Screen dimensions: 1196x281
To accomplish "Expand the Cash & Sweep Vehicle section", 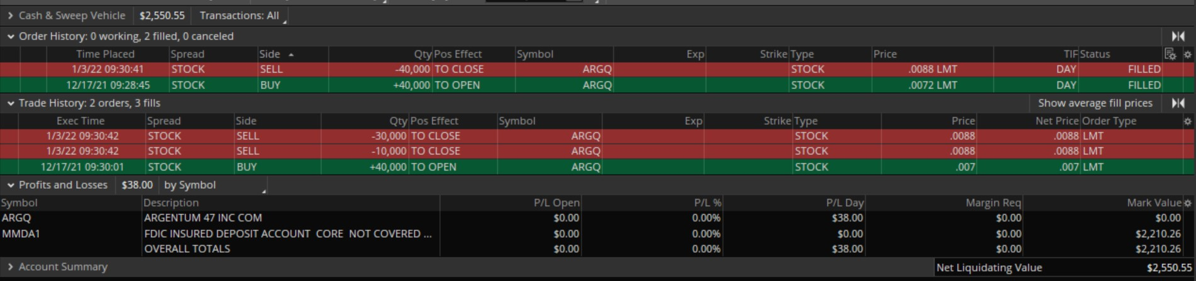I will pyautogui.click(x=10, y=16).
